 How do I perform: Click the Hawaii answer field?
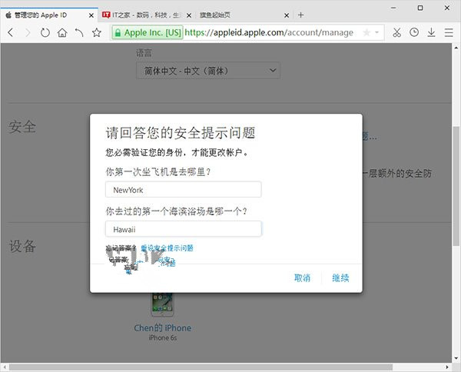coord(183,229)
